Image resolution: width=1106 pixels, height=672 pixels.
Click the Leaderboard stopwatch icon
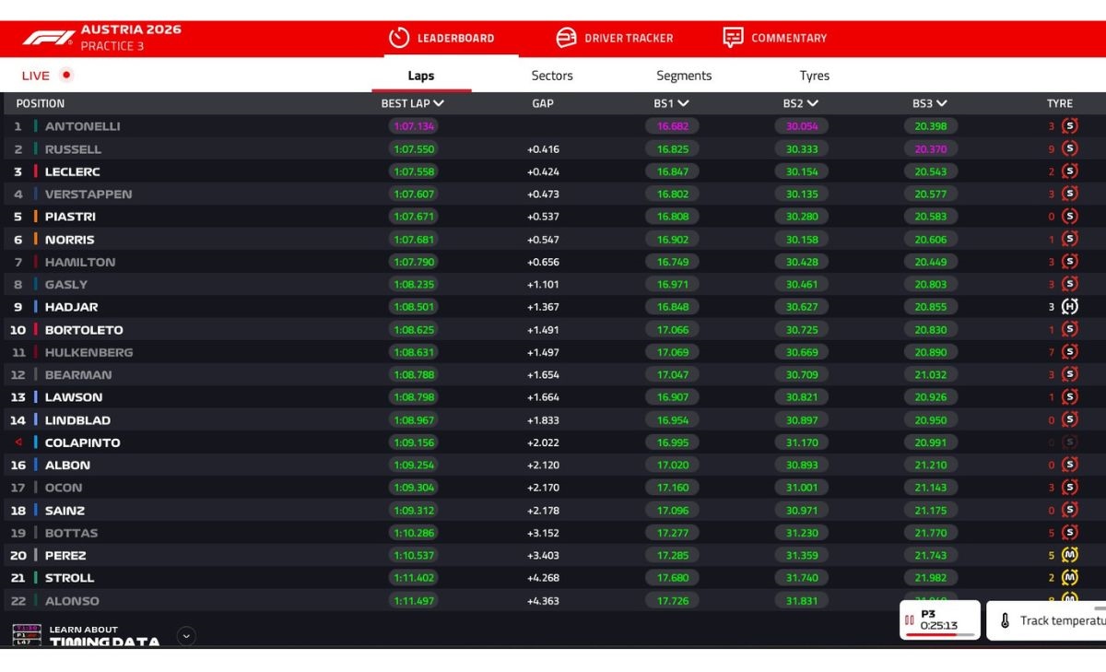[x=399, y=38]
